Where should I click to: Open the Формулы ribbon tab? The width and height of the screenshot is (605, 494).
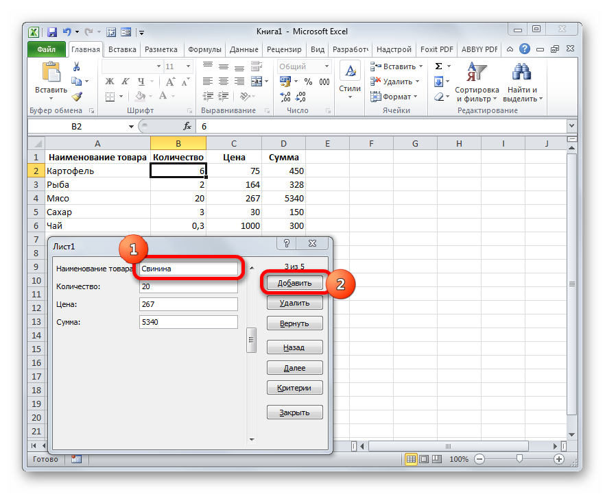(x=204, y=49)
